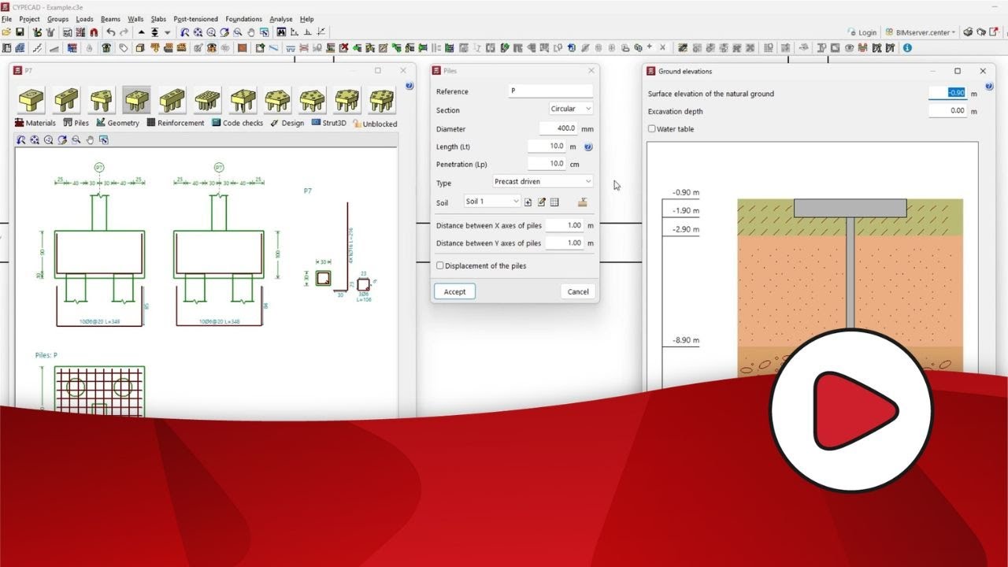Screen dimensions: 1008x567
Task: Open the Analyse menu
Action: 281,18
